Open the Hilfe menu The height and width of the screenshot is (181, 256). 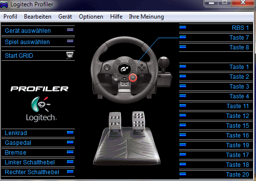click(116, 17)
